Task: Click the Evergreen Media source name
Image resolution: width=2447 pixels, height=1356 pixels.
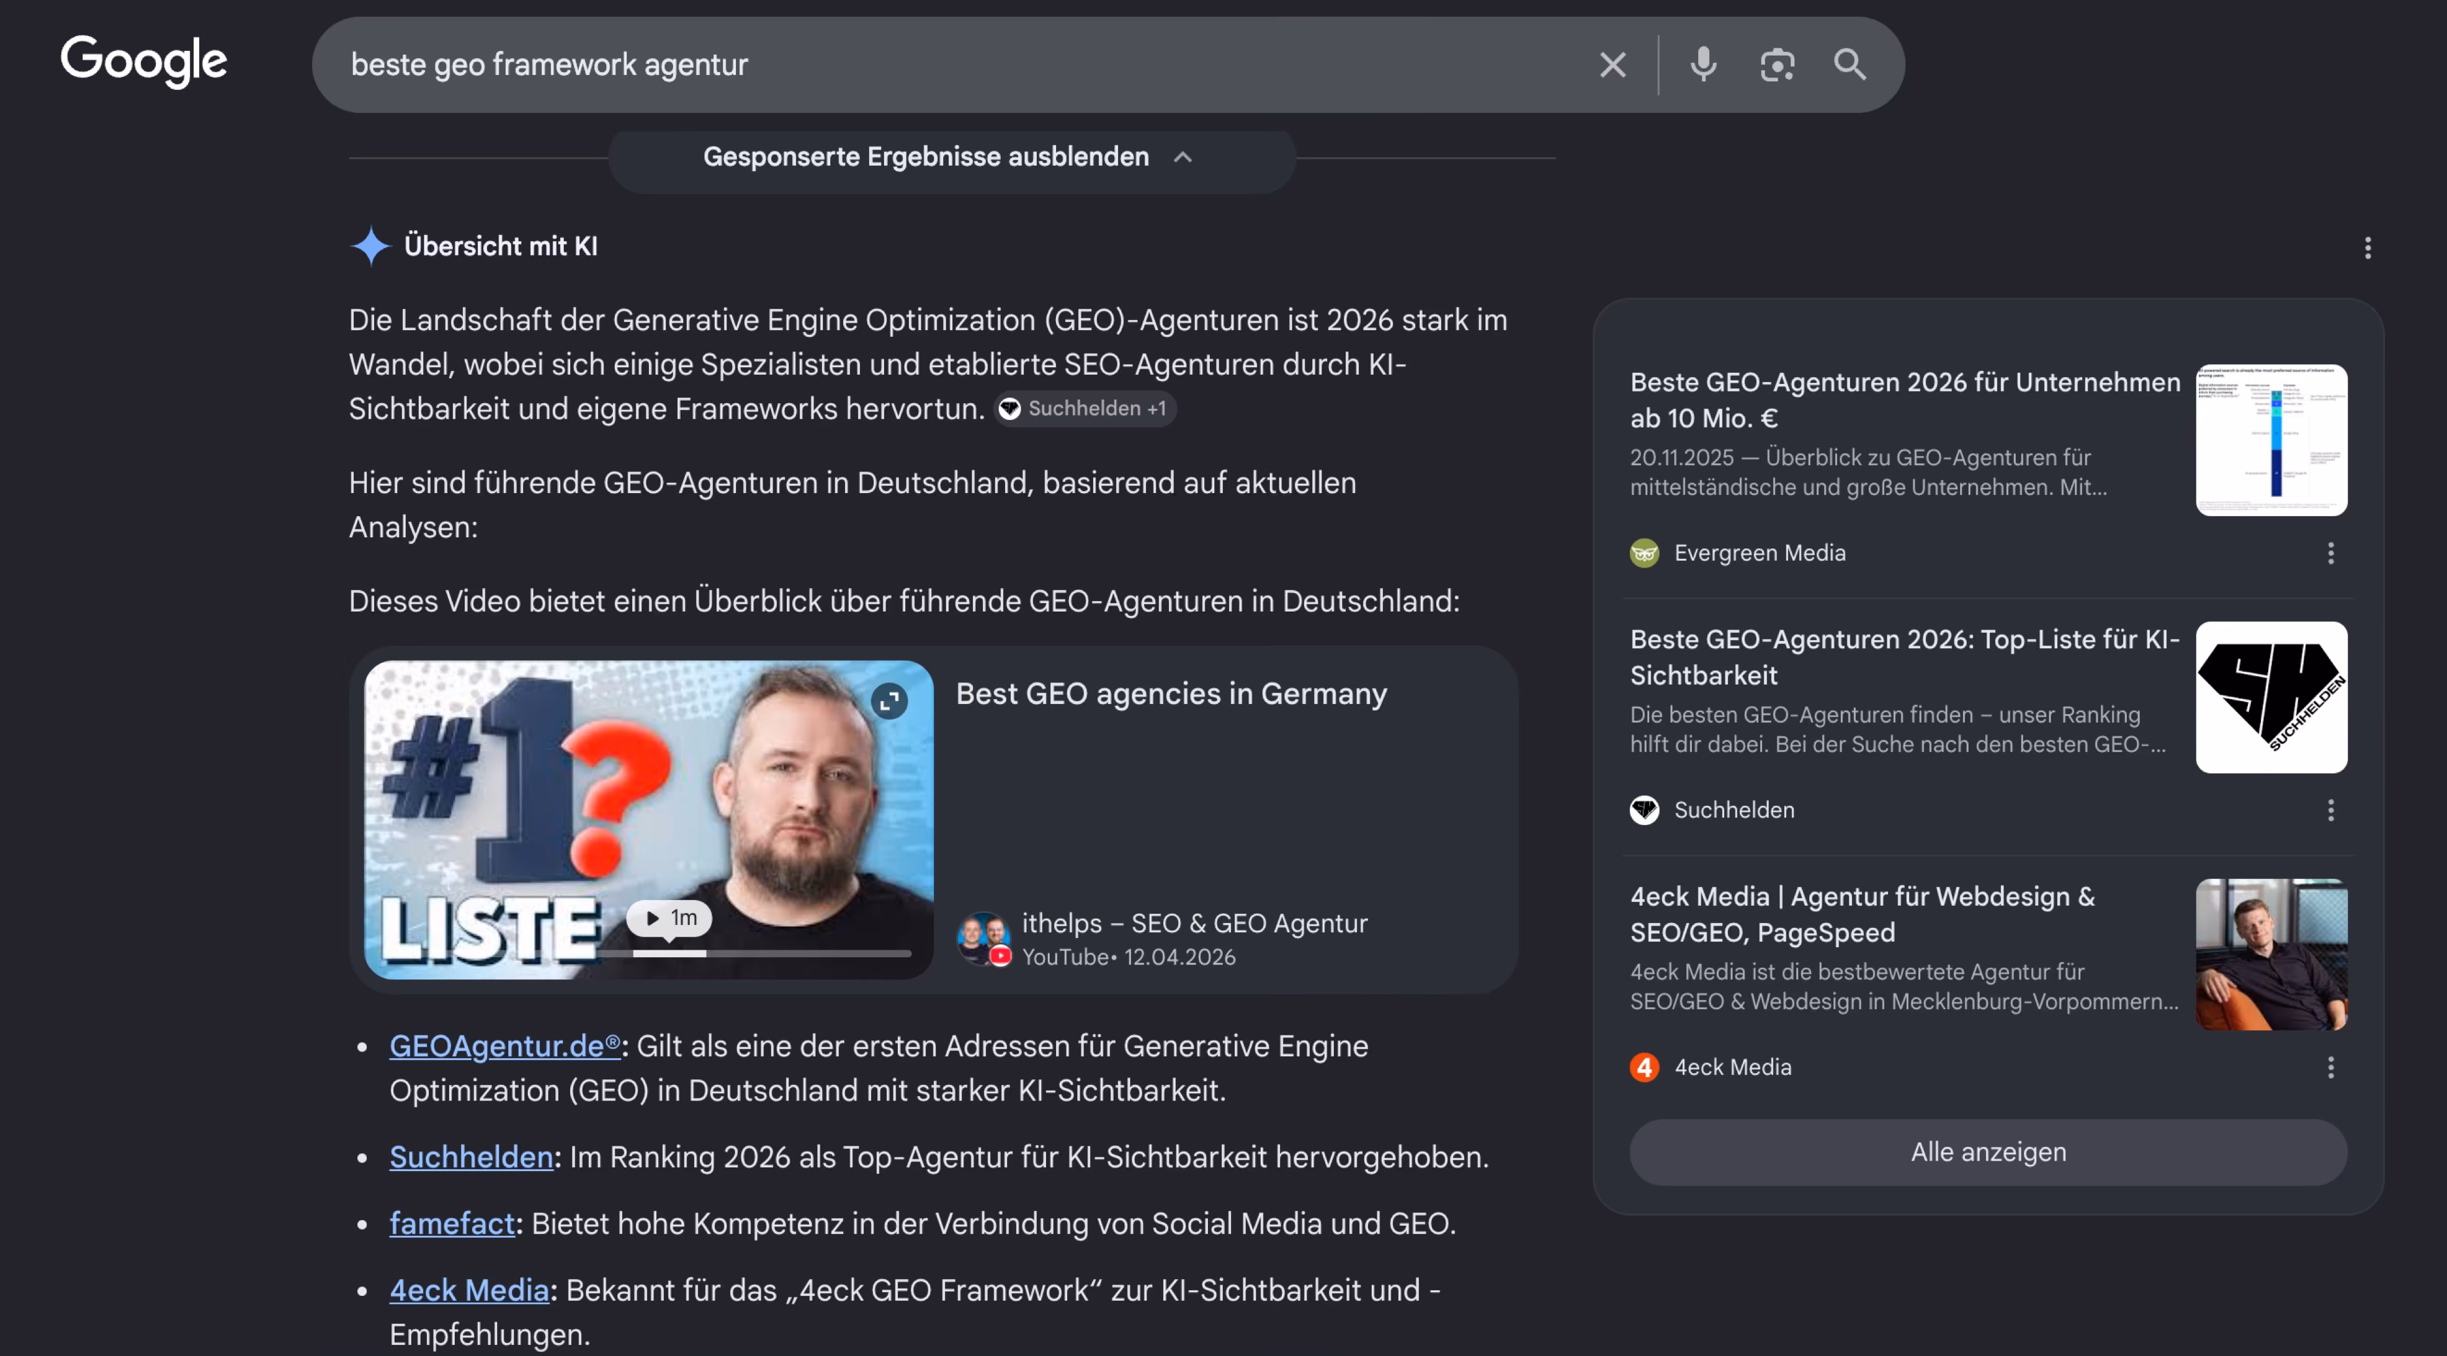Action: tap(1760, 553)
